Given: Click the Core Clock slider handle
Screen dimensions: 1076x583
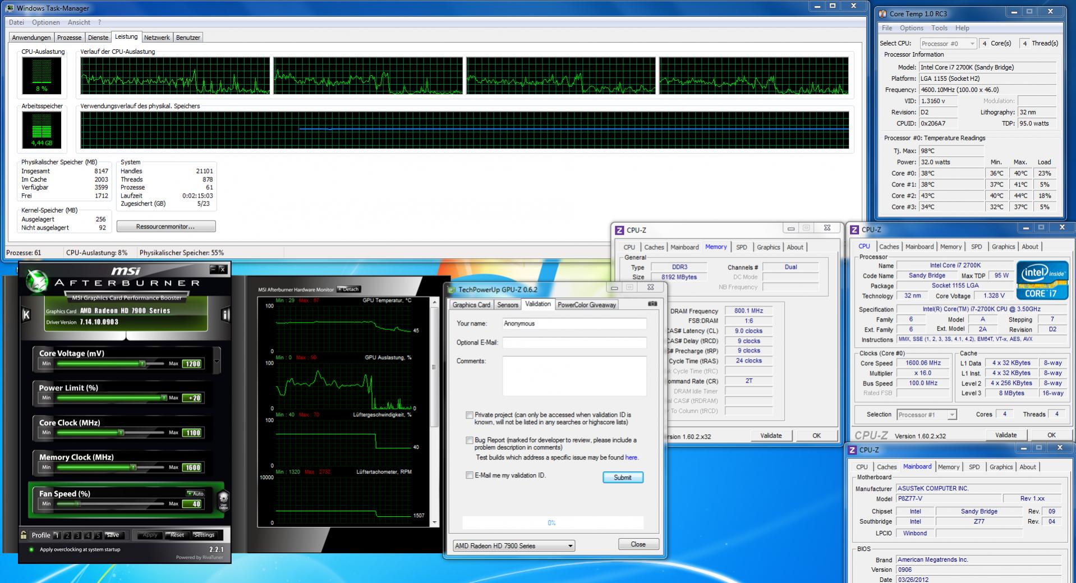Looking at the screenshot, I should tap(121, 433).
